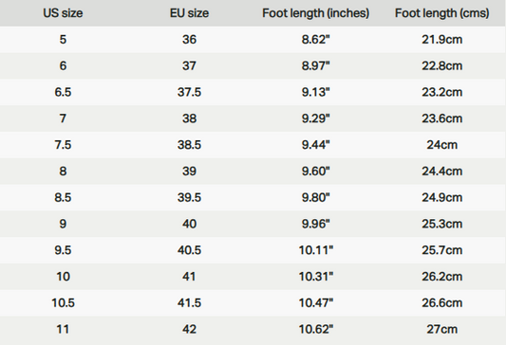Select the Foot length (inches) header
The height and width of the screenshot is (345, 506).
coord(315,13)
